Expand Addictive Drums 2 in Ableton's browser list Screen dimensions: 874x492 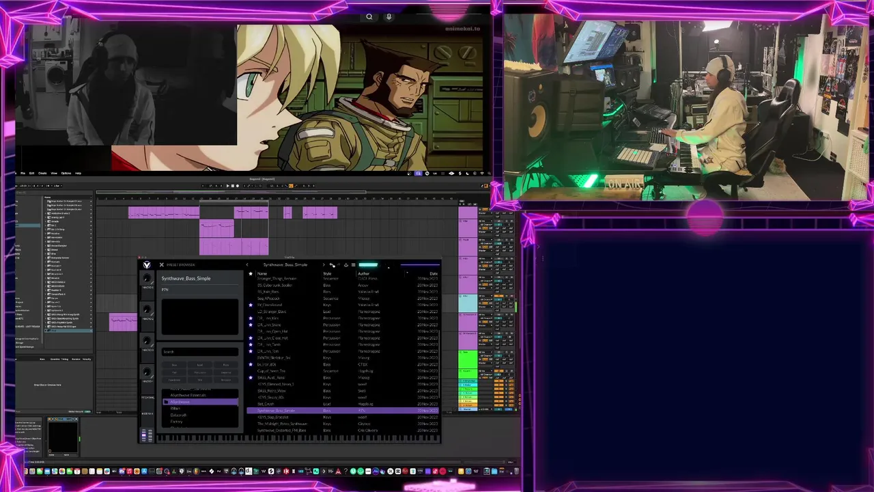(x=46, y=213)
